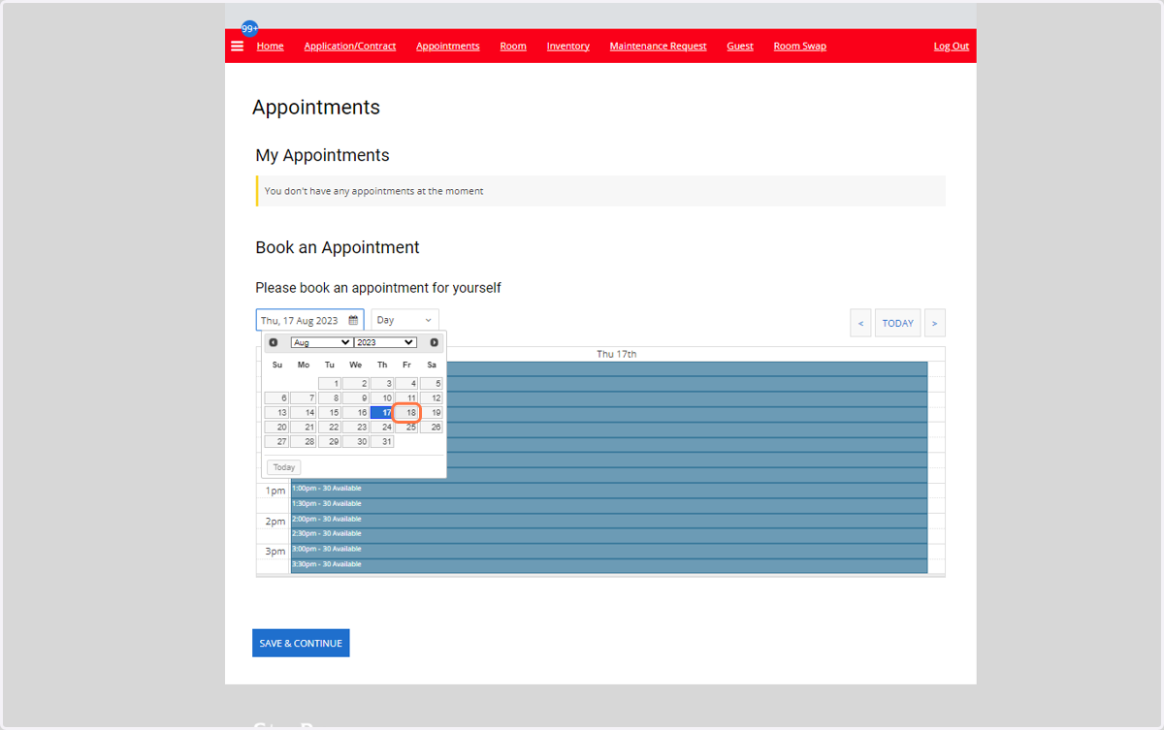Select the 3:00pm - 30 Available slot
The width and height of the screenshot is (1164, 730).
click(609, 551)
